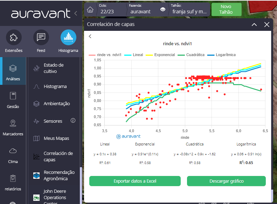The height and width of the screenshot is (204, 277).
Task: Collapse the auravant sidebar with chevron
Action: coord(76,13)
